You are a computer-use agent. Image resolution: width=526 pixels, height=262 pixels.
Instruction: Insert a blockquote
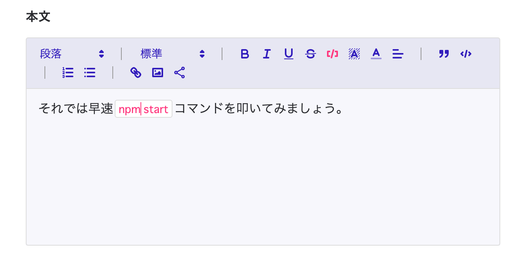[x=444, y=54]
